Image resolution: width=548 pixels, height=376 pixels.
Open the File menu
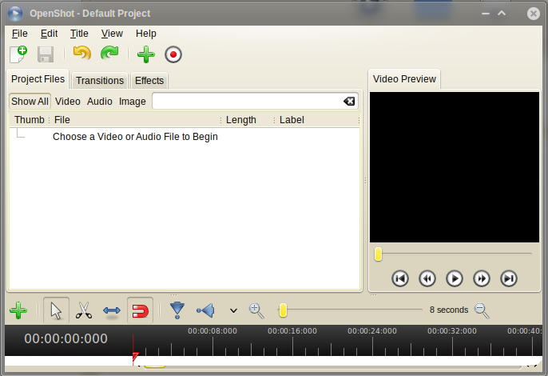point(20,34)
